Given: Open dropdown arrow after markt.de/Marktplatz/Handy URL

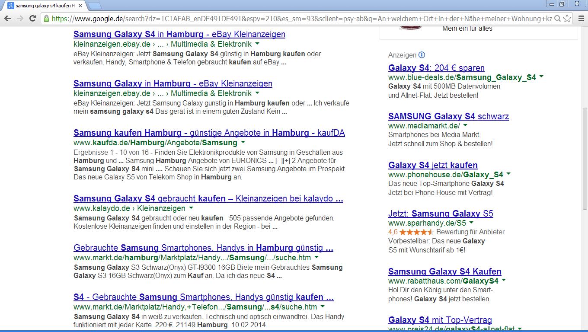Looking at the screenshot, I should coord(323,306).
